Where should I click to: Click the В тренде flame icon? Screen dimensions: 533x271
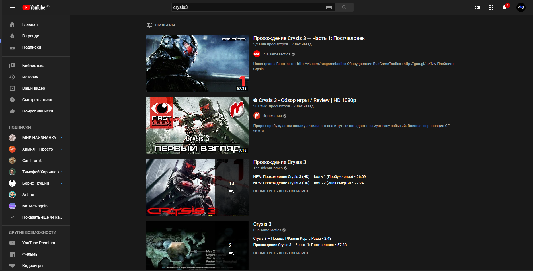12,36
